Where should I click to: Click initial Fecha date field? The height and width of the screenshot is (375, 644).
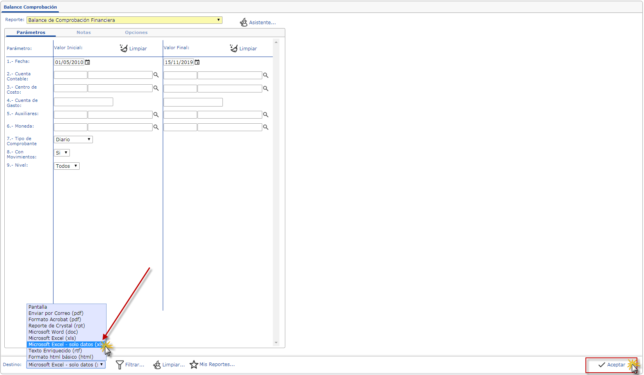pos(69,62)
